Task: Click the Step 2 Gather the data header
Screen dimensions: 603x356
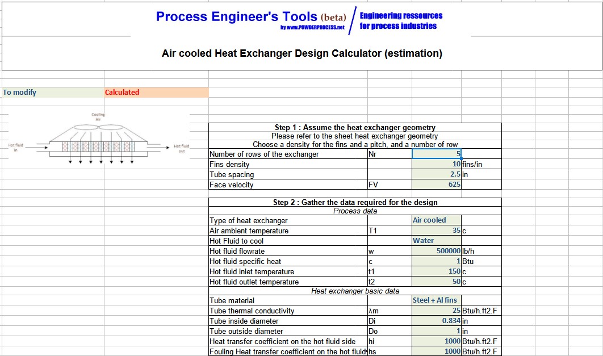Action: 355,202
